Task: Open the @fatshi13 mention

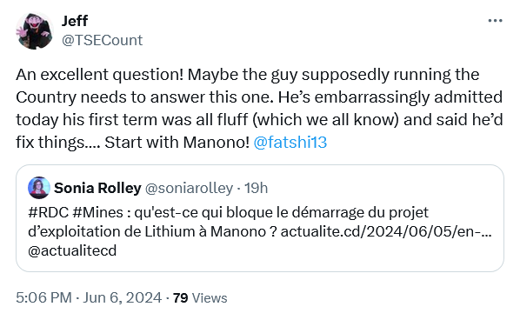Action: 290,143
